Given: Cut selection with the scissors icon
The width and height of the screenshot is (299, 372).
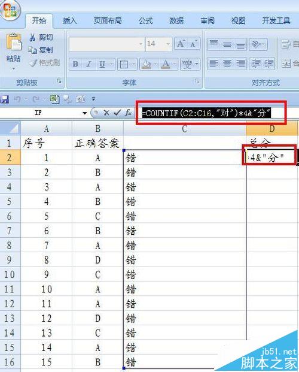Looking at the screenshot, I should (x=33, y=37).
